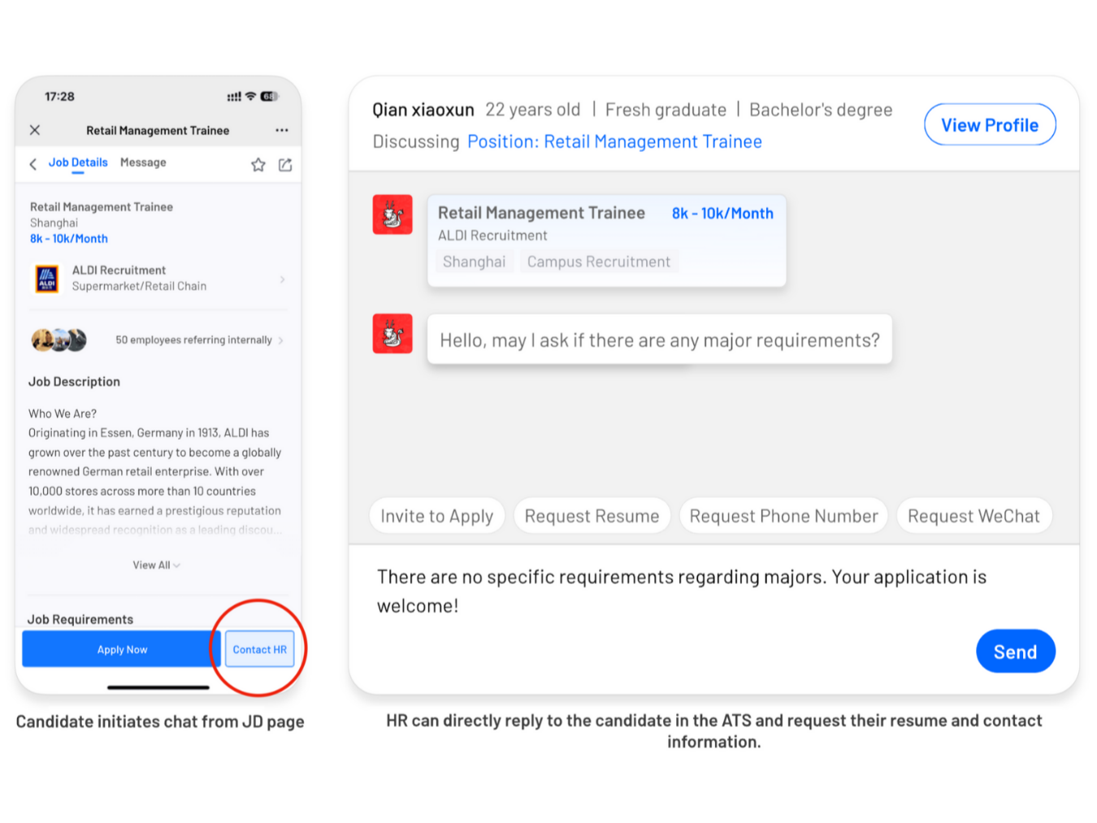Favorite the job with the star icon
This screenshot has width=1097, height=823.
tap(258, 165)
